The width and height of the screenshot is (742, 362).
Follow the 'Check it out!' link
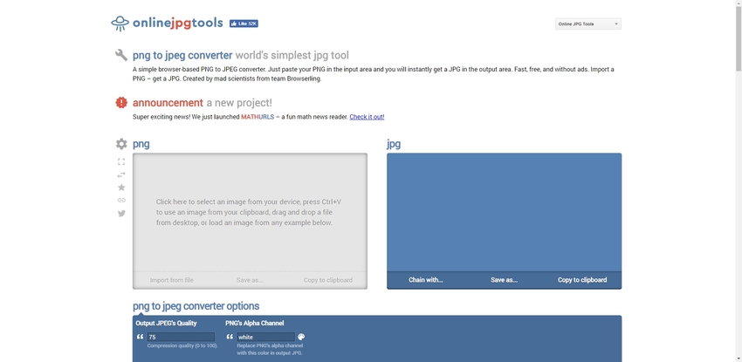click(367, 117)
